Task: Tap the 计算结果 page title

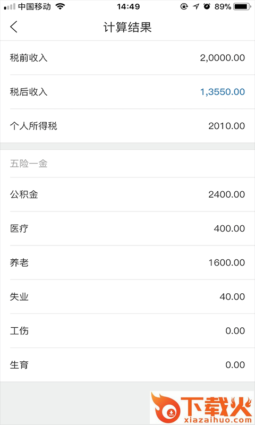Action: click(x=127, y=27)
